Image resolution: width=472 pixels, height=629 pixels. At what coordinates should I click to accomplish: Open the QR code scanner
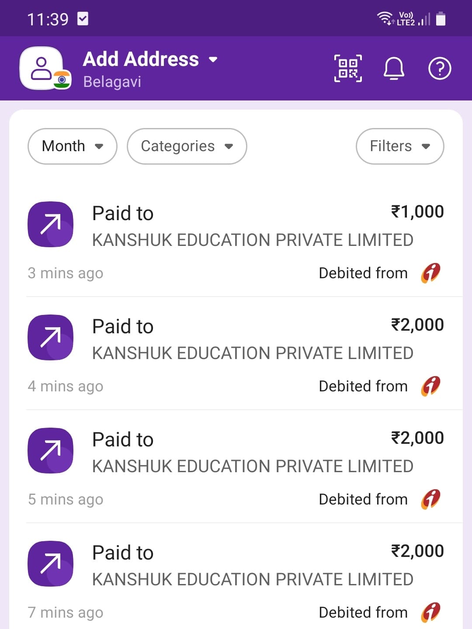[x=348, y=69]
